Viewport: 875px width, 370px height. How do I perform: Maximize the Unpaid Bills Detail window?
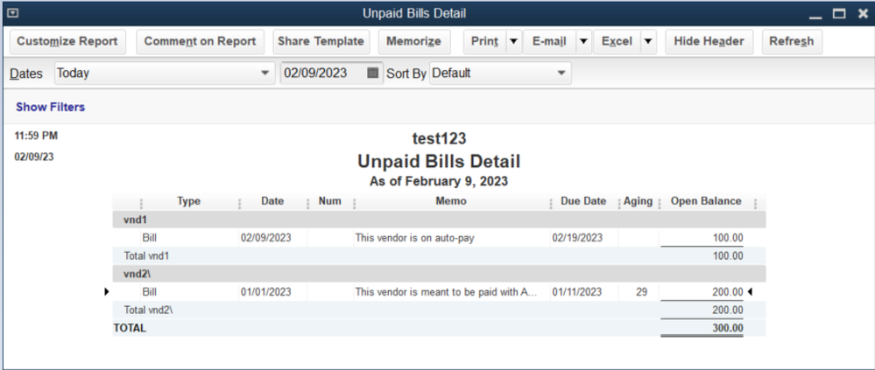click(838, 13)
